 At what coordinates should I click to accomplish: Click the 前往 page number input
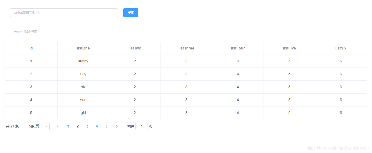142,126
